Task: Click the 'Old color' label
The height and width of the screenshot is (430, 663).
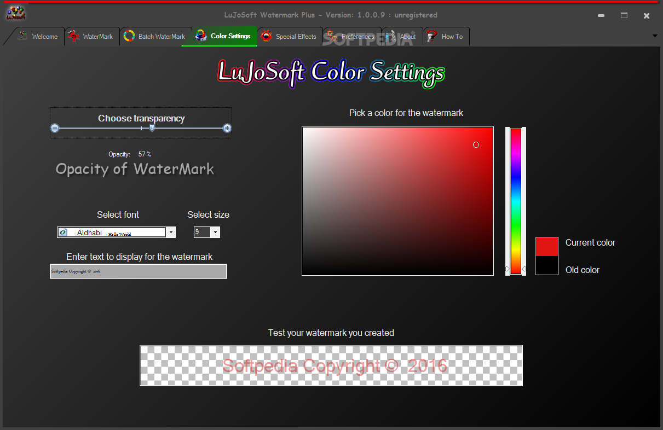Action: [x=583, y=270]
